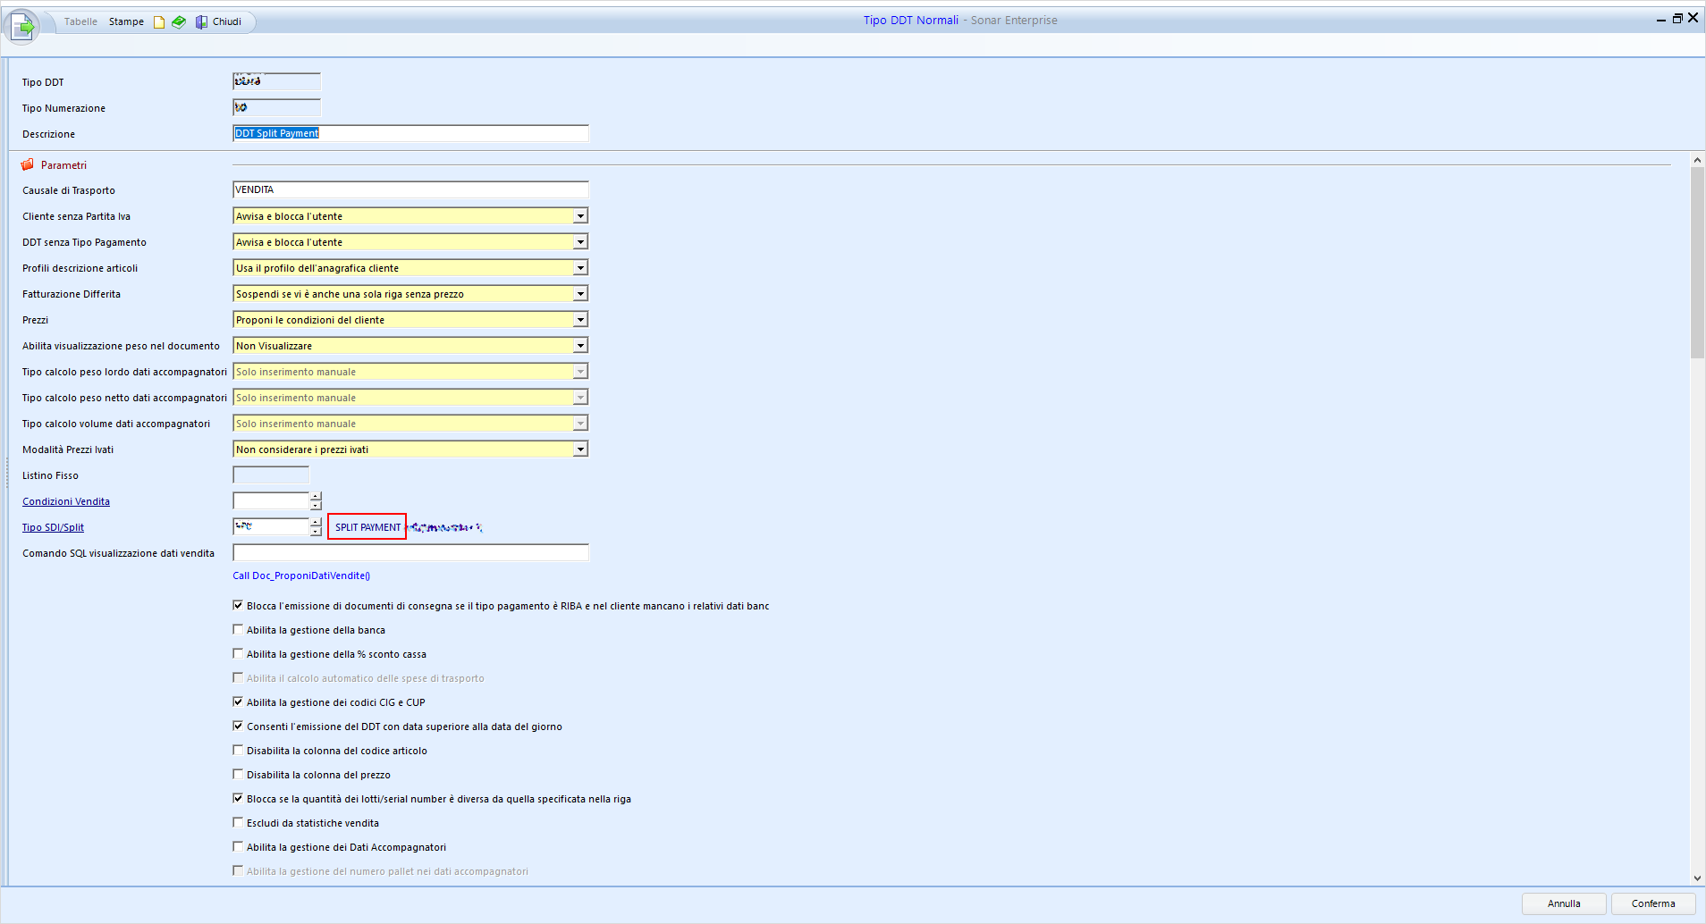Viewport: 1706px width, 924px height.
Task: Click the vertical scrollbar thumb
Action: click(1697, 263)
